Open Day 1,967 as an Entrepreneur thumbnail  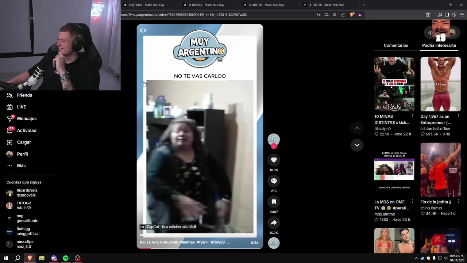click(x=440, y=84)
